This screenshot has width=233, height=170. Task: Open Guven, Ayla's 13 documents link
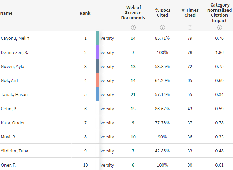[x=133, y=66]
